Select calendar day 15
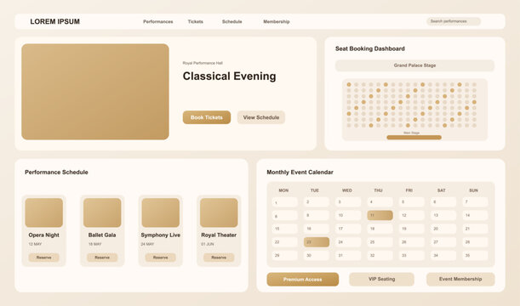 coord(284,229)
